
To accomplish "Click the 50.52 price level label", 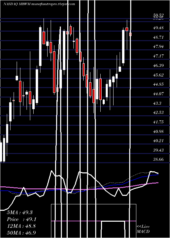I will (158, 15).
